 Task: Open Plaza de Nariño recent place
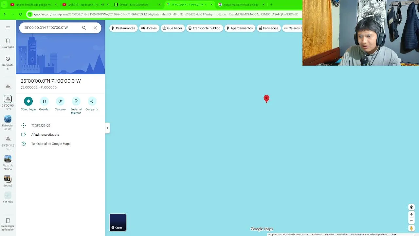8,163
